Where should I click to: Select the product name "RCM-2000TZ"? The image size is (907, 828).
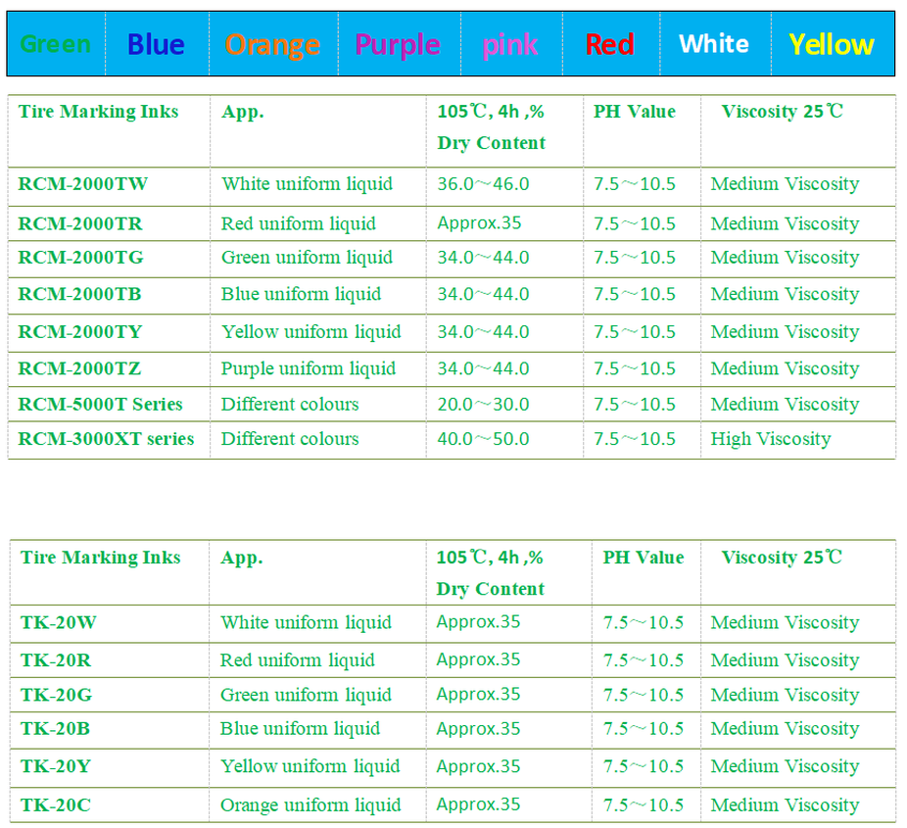(79, 368)
